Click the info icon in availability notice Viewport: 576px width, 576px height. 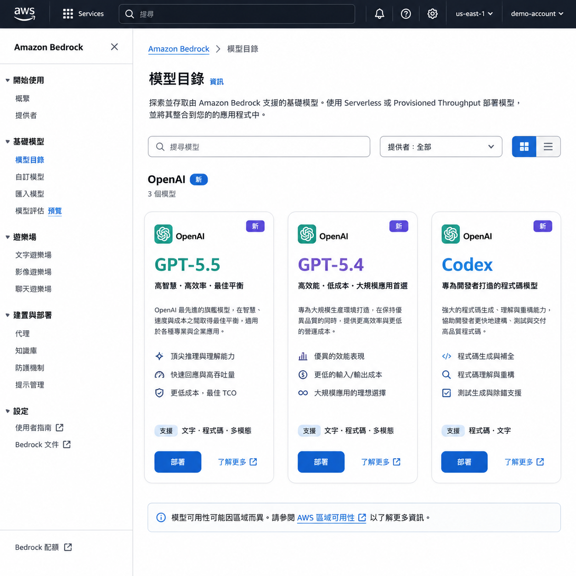coord(161,518)
